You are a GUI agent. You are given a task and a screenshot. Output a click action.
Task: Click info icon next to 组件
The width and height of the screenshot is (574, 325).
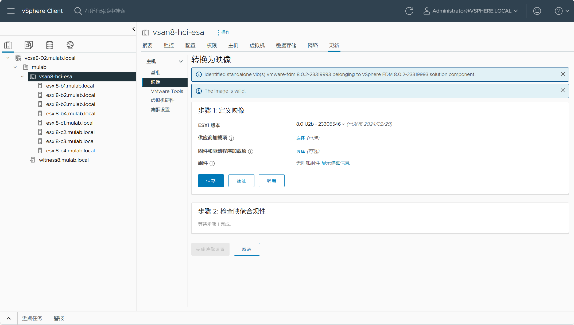pyautogui.click(x=212, y=164)
